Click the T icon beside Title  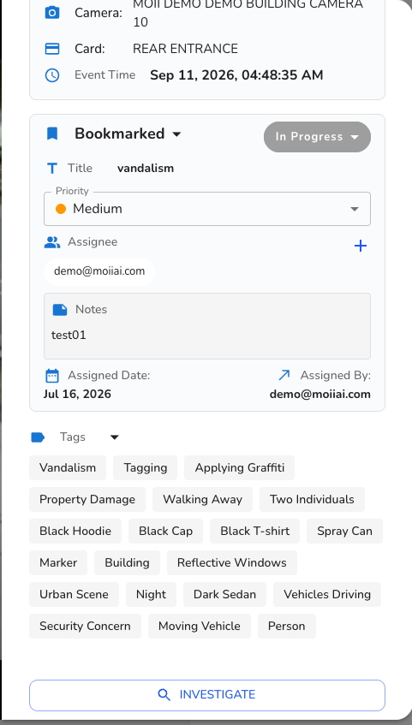click(52, 168)
